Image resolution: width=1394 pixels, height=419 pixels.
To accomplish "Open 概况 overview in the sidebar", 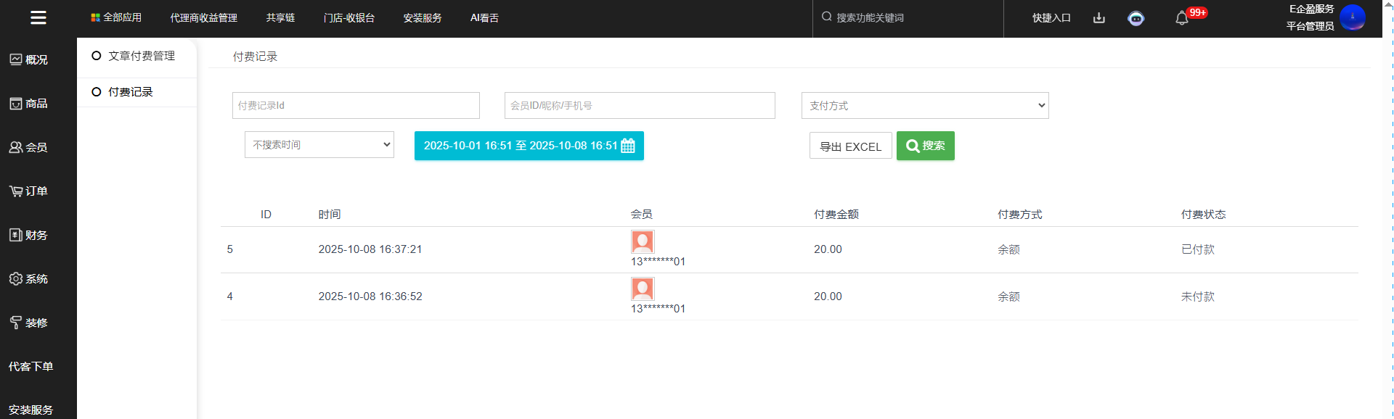I will pos(29,59).
